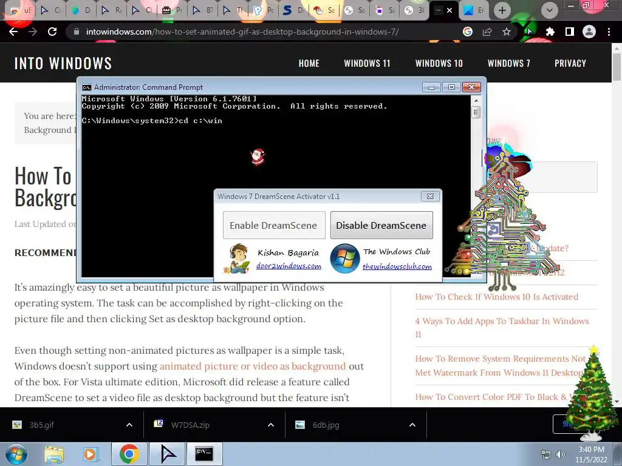Open the downloaded W7DSA.zip file
Viewport: 622px width, 466px height.
coord(190,425)
